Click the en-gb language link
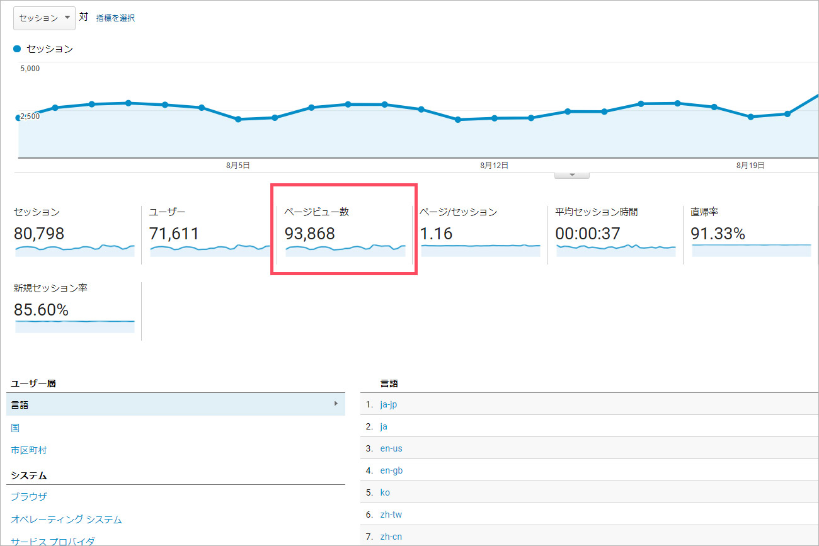Image resolution: width=819 pixels, height=546 pixels. (x=391, y=470)
